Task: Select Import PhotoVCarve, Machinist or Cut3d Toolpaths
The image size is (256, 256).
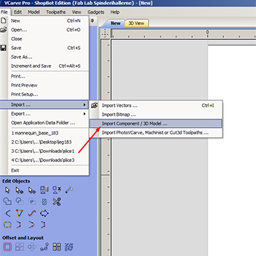Action: click(x=156, y=132)
